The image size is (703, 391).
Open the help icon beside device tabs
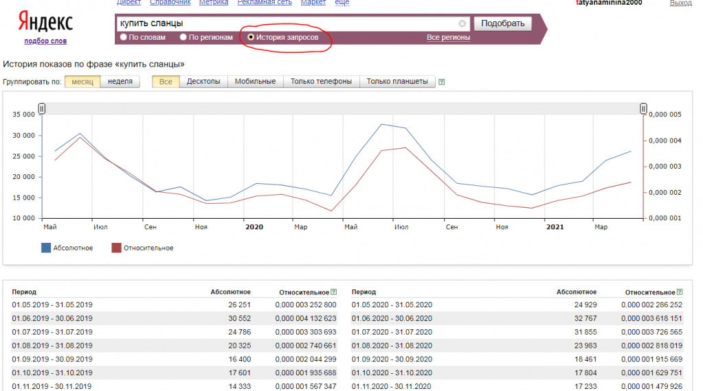click(x=442, y=82)
